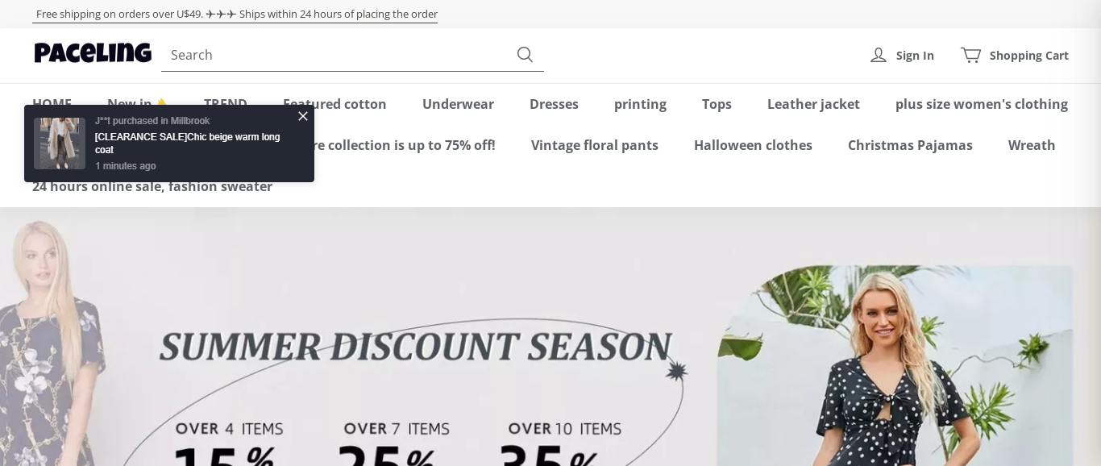Open Leather jacket category
Image resolution: width=1101 pixels, height=466 pixels.
point(813,104)
